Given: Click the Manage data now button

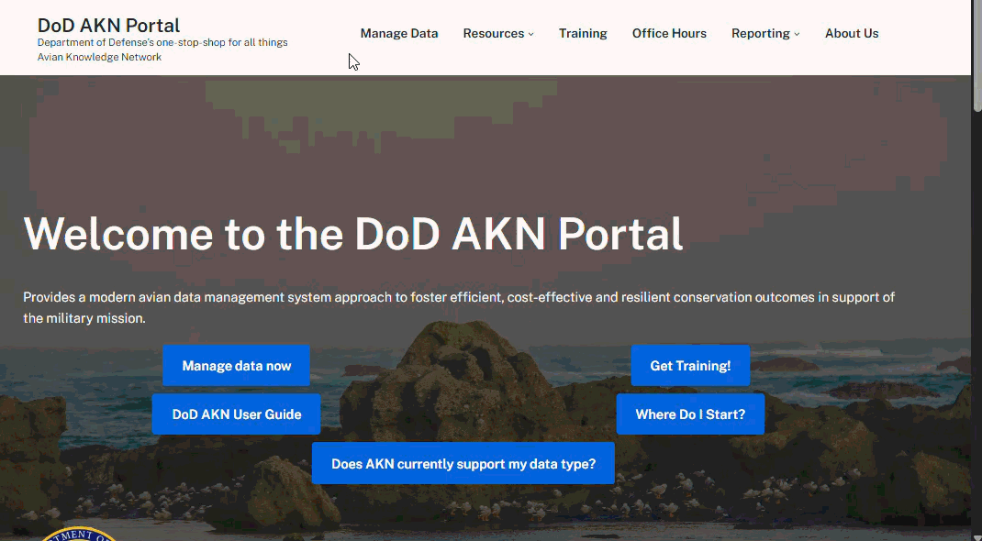Looking at the screenshot, I should coord(236,365).
